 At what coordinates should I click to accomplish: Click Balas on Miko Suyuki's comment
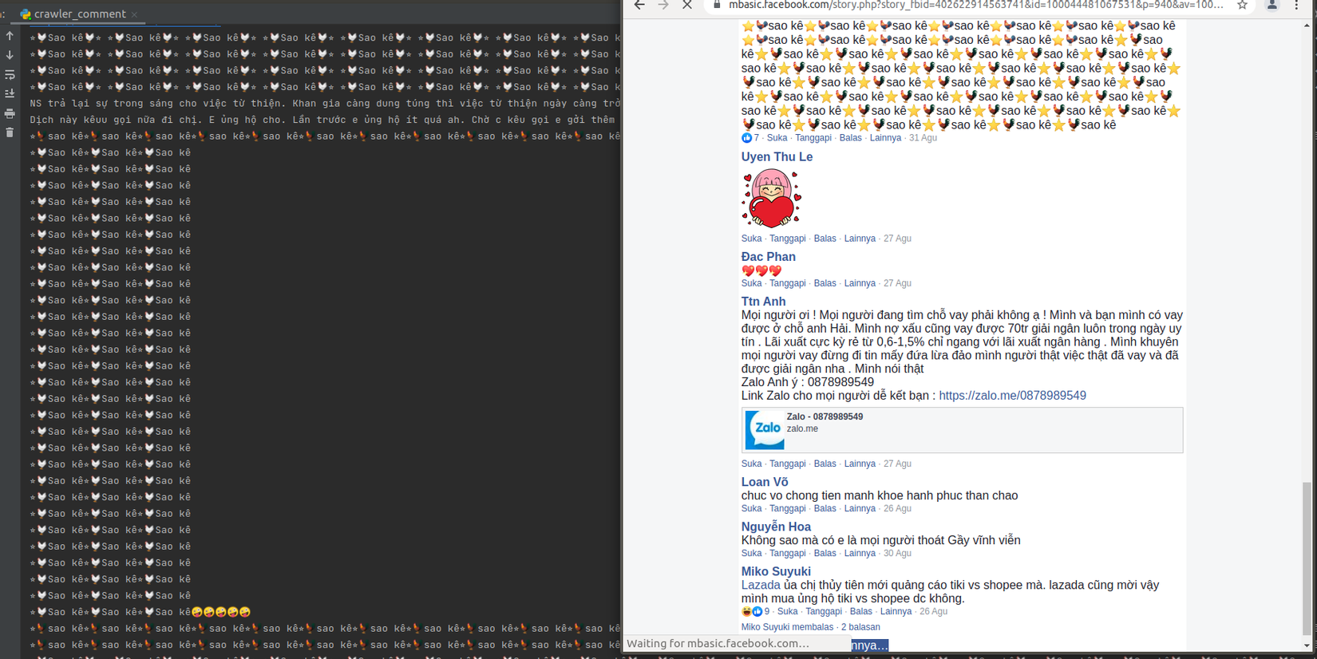[x=860, y=612]
